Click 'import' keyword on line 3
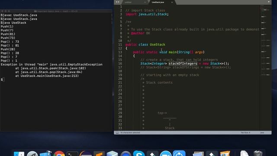The height and width of the screenshot is (156, 277). (131, 14)
